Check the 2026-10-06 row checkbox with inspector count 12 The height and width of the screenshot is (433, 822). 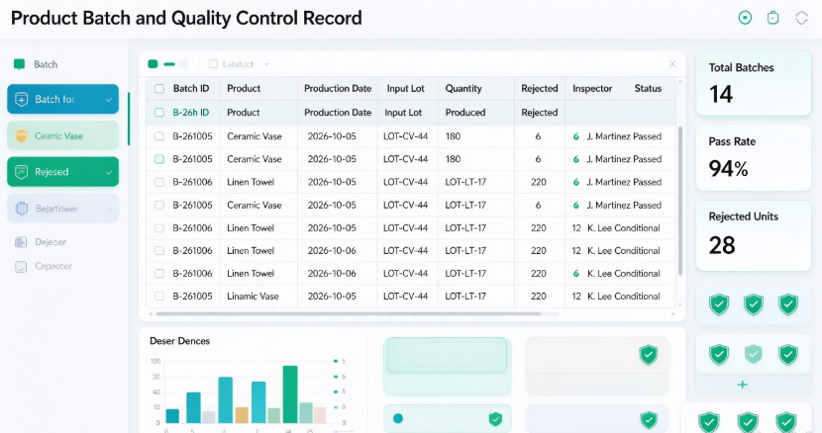pos(159,251)
